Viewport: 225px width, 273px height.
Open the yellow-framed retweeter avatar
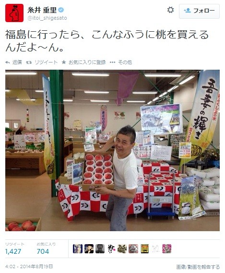144,248
